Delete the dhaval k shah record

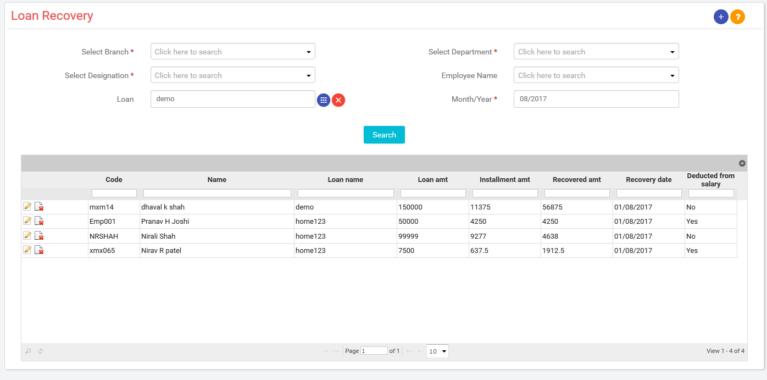[x=39, y=207]
